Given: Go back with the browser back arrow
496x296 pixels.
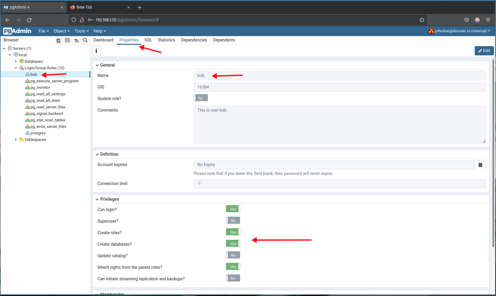Looking at the screenshot, I should [x=8, y=20].
